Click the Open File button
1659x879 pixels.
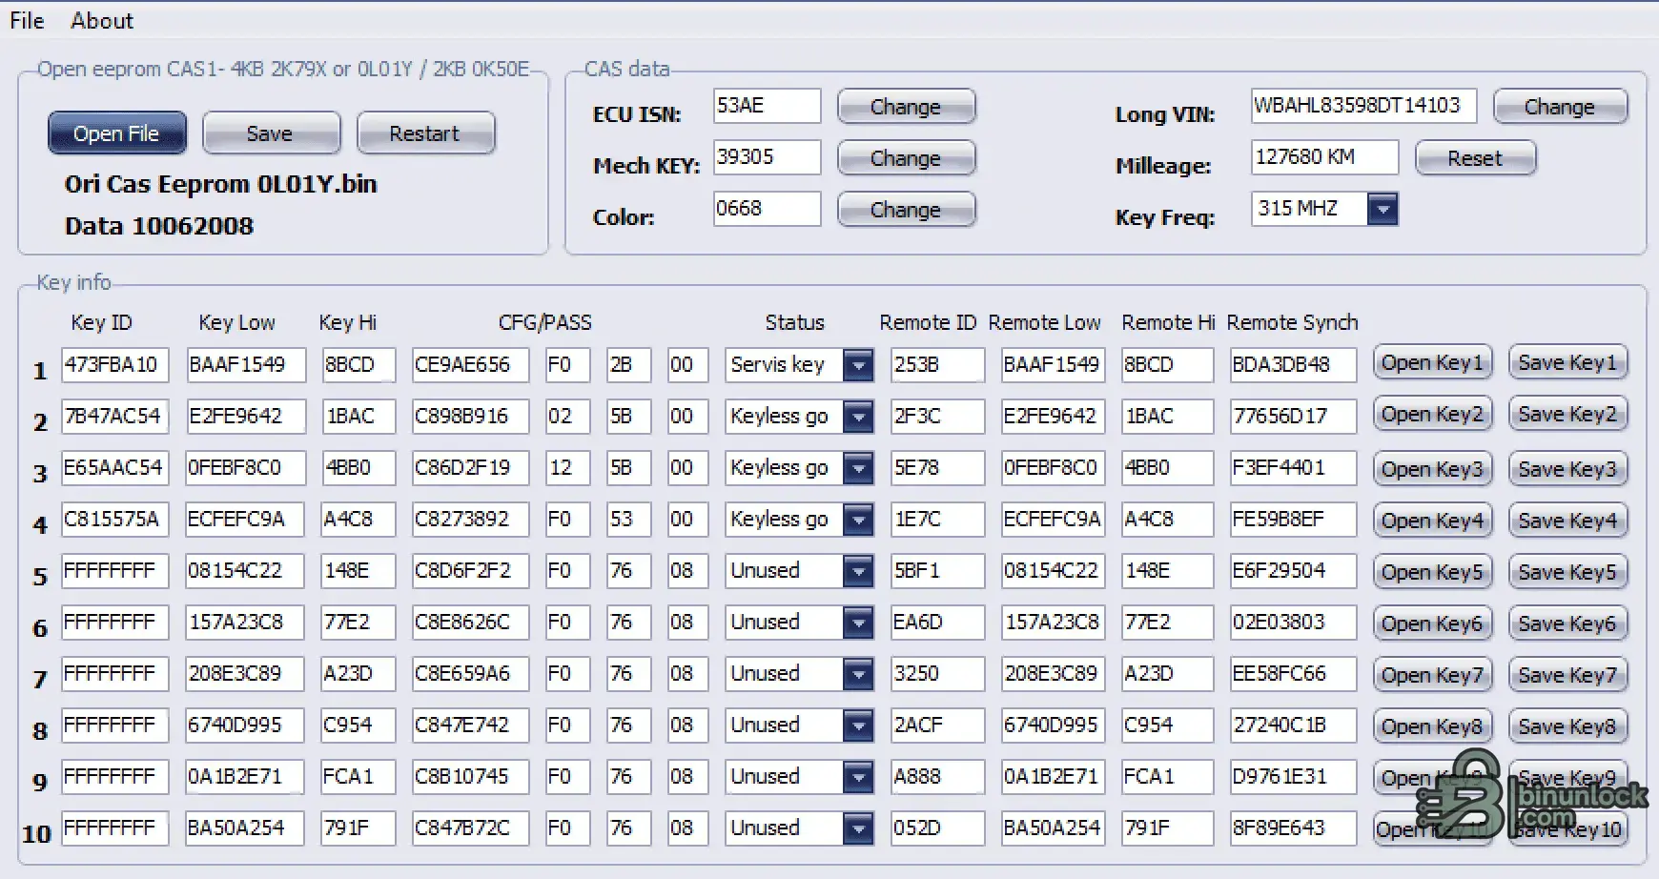116,133
